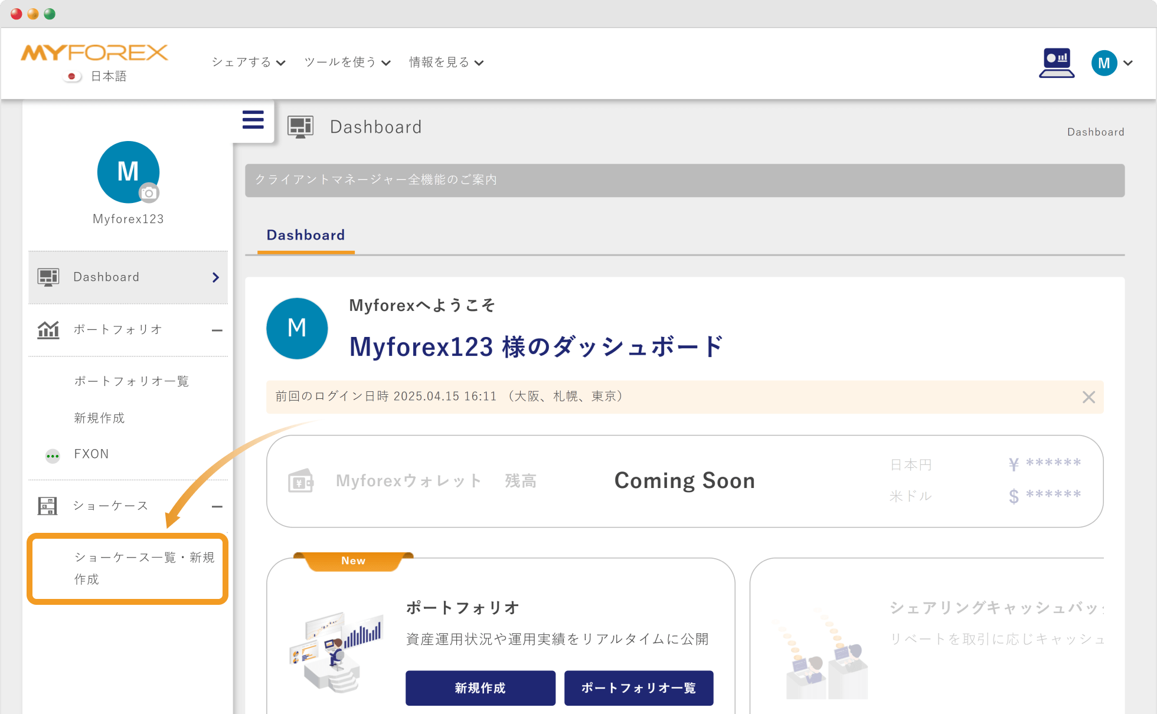This screenshot has width=1157, height=714.
Task: Click the camera icon on the profile avatar
Action: [x=149, y=193]
